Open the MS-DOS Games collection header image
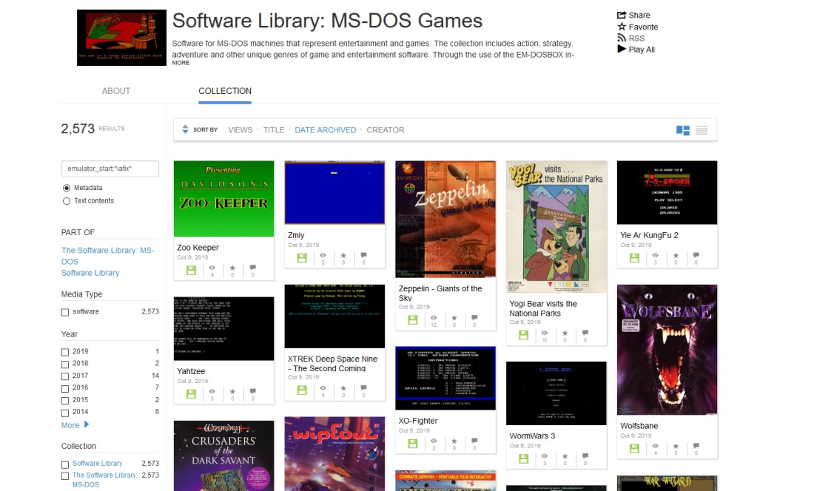 pyautogui.click(x=121, y=37)
